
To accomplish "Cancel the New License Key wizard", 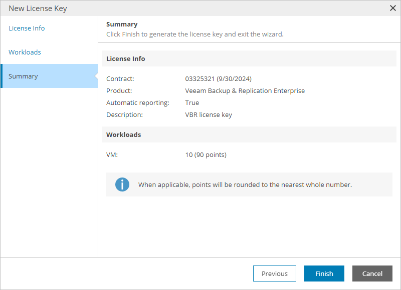I will pyautogui.click(x=372, y=273).
